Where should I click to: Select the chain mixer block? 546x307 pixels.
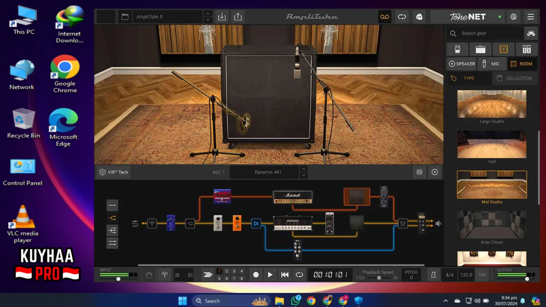[x=403, y=223]
